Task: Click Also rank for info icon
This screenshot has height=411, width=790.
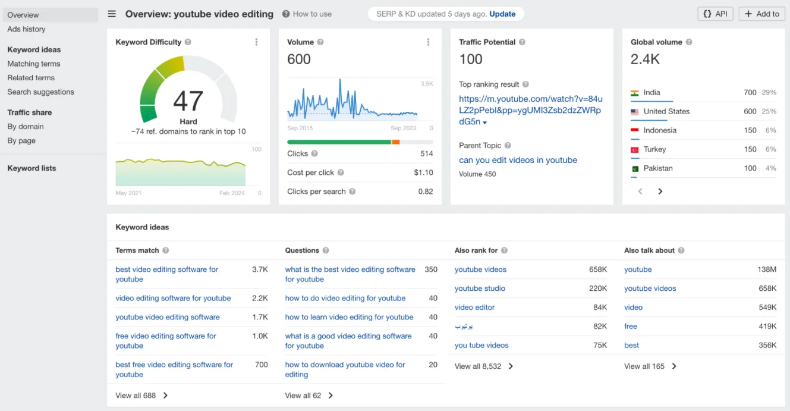Action: click(504, 250)
